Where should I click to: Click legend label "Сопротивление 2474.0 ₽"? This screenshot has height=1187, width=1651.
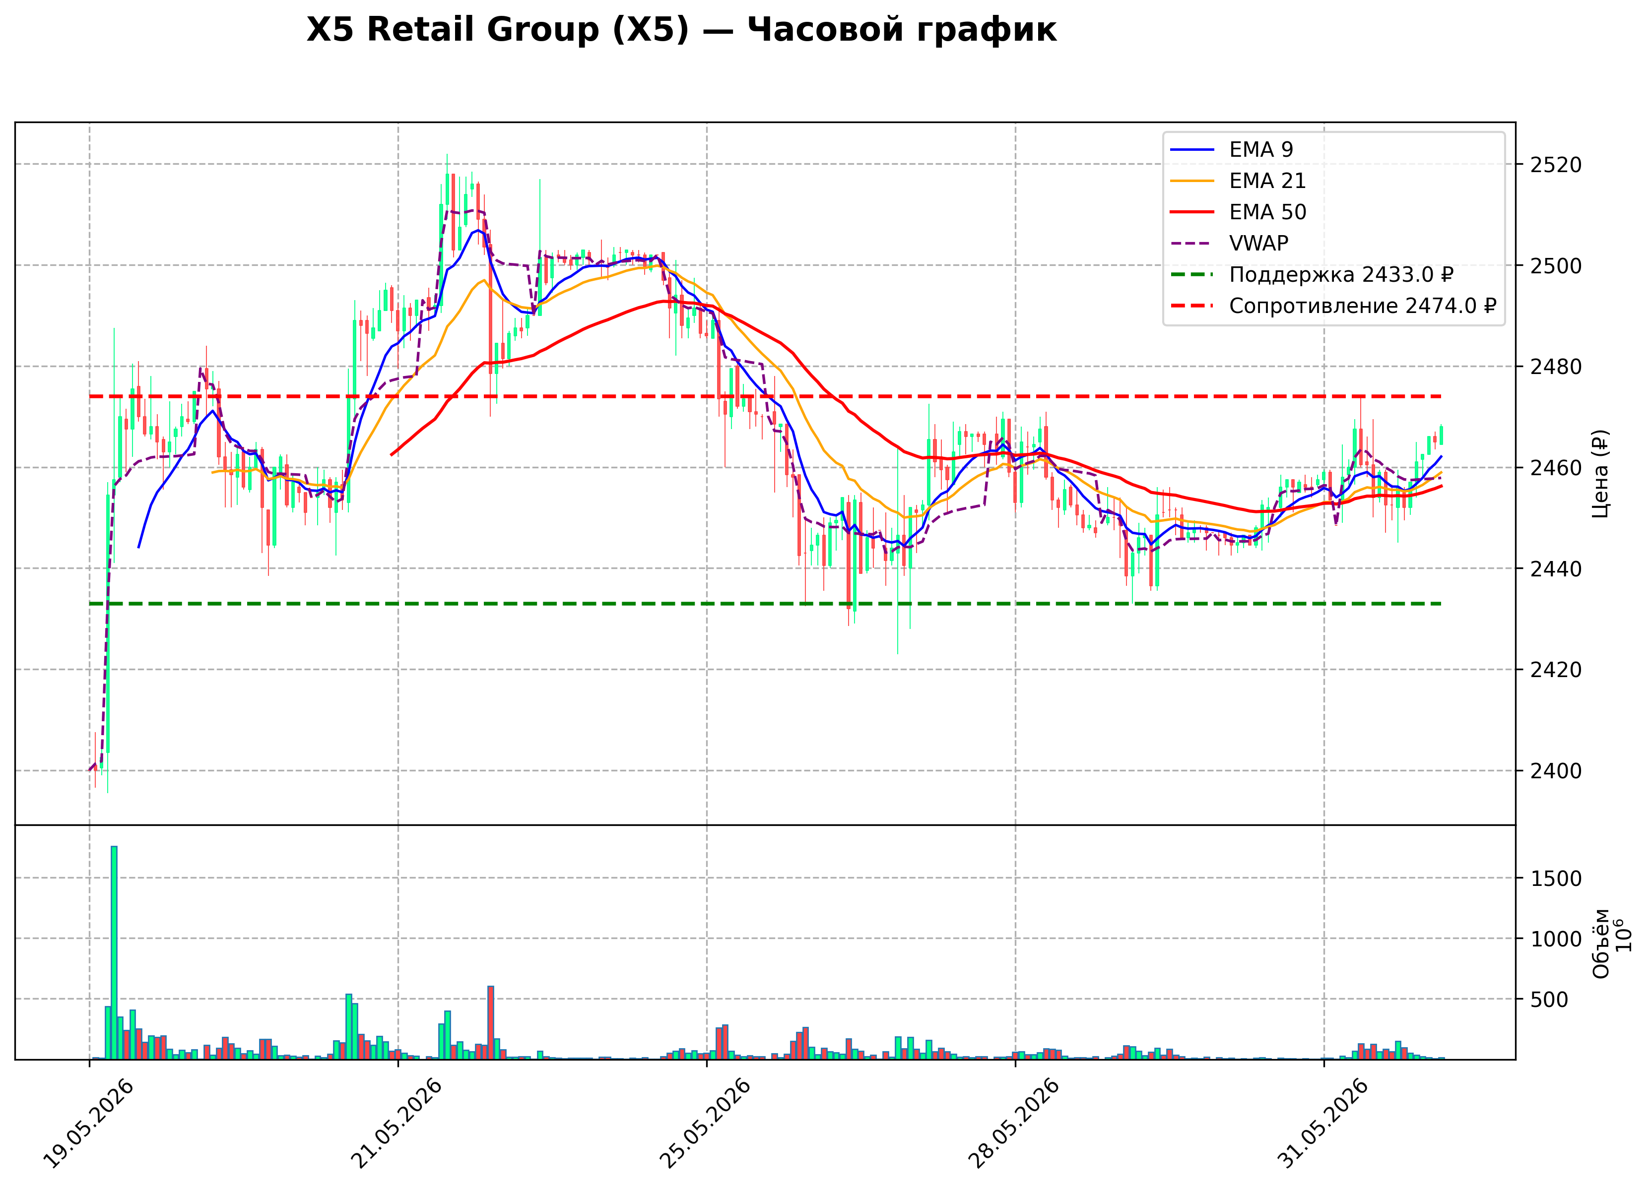tap(1363, 306)
